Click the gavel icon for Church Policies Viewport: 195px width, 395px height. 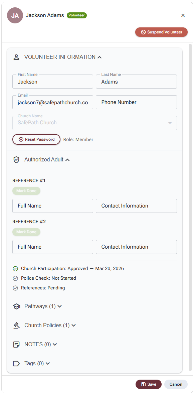tap(16, 325)
